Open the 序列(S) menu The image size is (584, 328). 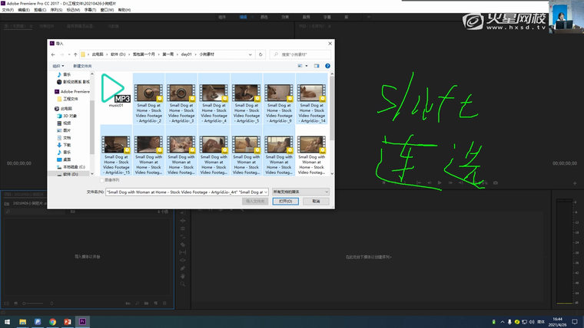pos(55,10)
